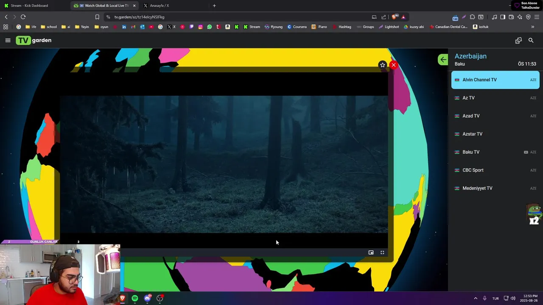Screen dimensions: 543x305
Task: Open a new browser tab
Action: [x=214, y=6]
